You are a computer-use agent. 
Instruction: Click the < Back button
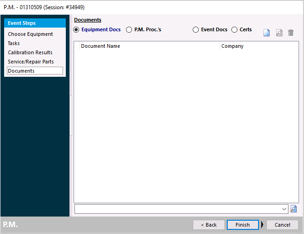point(208,225)
